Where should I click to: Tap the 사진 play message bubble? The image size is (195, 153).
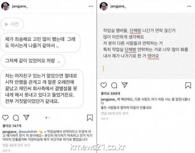tap(12, 24)
